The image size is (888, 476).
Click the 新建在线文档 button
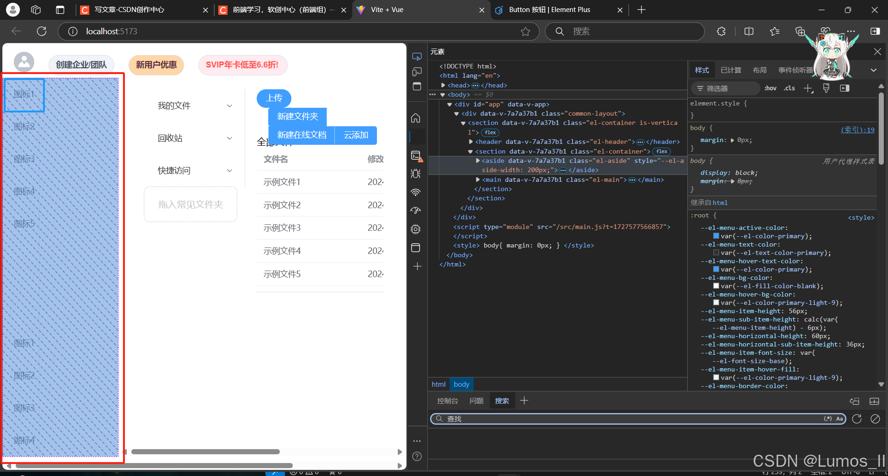[x=302, y=135]
